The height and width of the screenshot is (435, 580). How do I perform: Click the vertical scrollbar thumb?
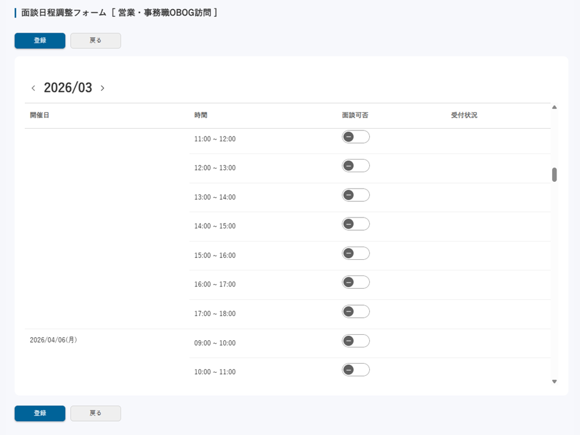tap(554, 175)
